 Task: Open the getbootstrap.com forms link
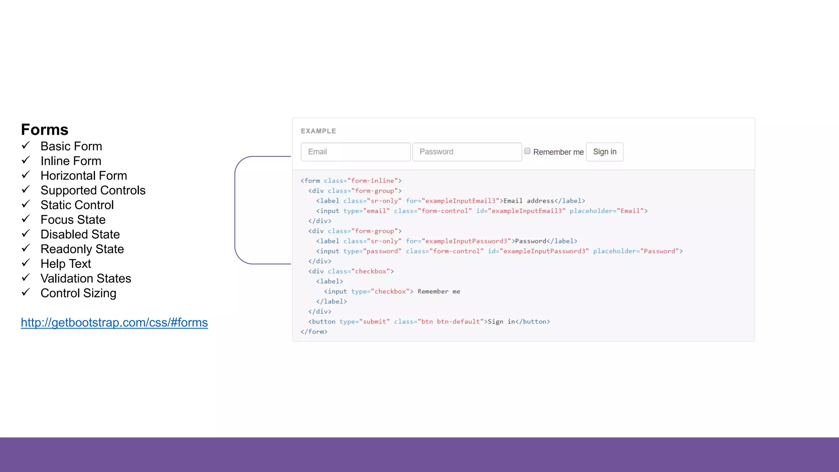click(114, 322)
